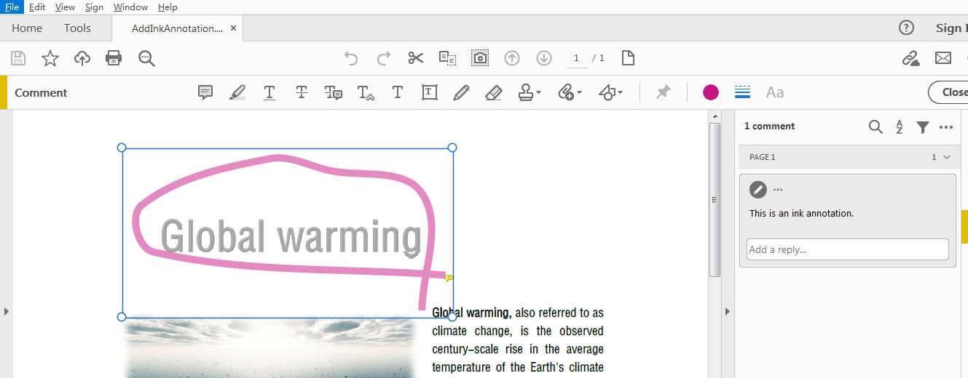Choose the pencil drawing tool
Image resolution: width=968 pixels, height=378 pixels.
(461, 92)
